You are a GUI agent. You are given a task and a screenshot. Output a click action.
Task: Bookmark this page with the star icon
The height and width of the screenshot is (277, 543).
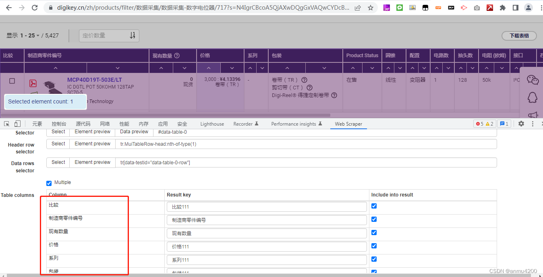[x=371, y=8]
